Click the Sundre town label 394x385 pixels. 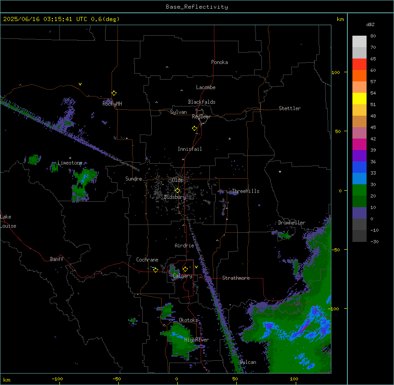(133, 179)
